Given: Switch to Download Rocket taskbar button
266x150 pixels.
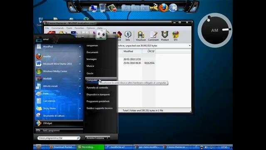Looking at the screenshot, I should (x=62, y=147).
